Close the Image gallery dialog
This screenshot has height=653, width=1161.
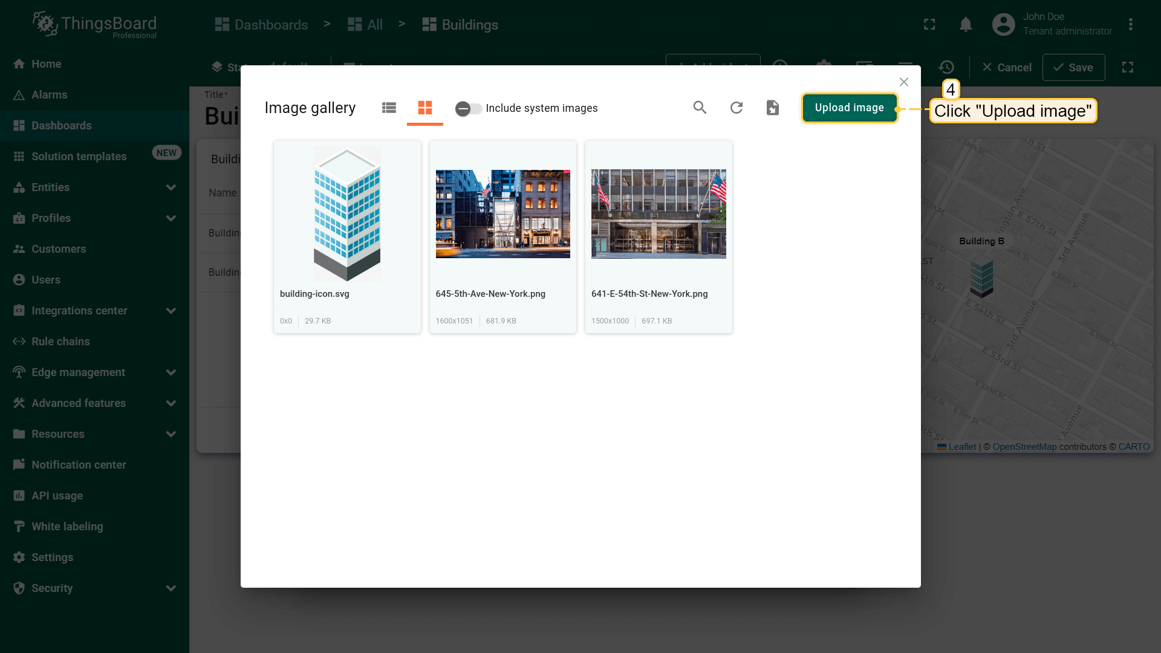click(x=904, y=82)
